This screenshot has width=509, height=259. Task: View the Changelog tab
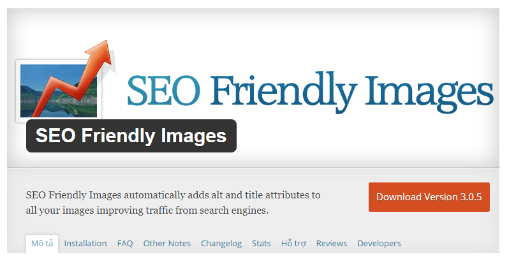click(221, 244)
